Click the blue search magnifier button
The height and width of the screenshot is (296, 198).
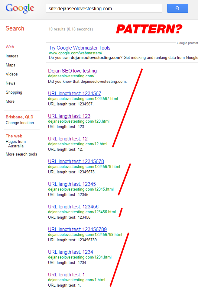(x=178, y=8)
